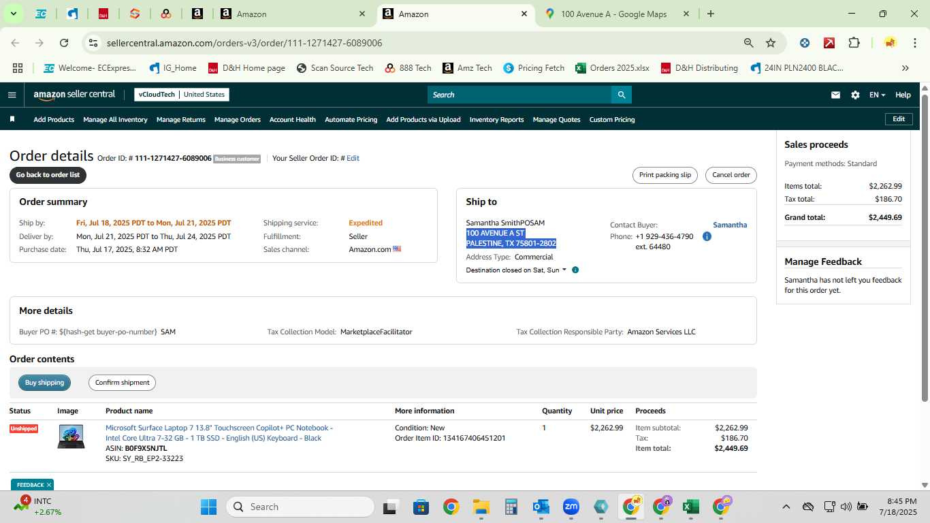Open Manage Returns menu item
This screenshot has width=930, height=523.
coord(181,120)
